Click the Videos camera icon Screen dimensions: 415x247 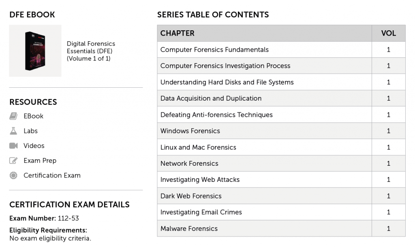pos(13,146)
